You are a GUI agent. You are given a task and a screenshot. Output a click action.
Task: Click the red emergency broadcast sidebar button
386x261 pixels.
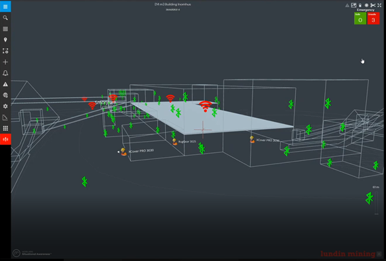[5, 139]
